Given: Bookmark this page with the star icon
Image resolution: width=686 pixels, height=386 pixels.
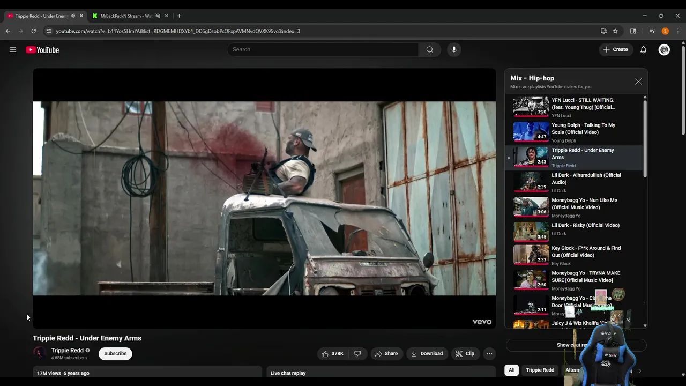Looking at the screenshot, I should (615, 31).
